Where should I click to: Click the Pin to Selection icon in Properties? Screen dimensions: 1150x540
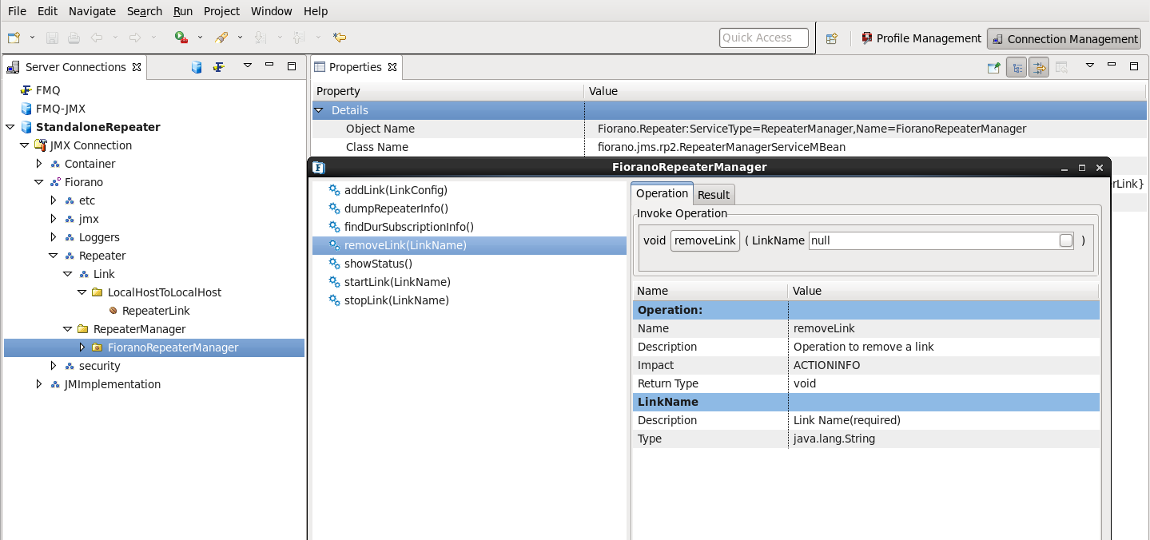pos(993,68)
